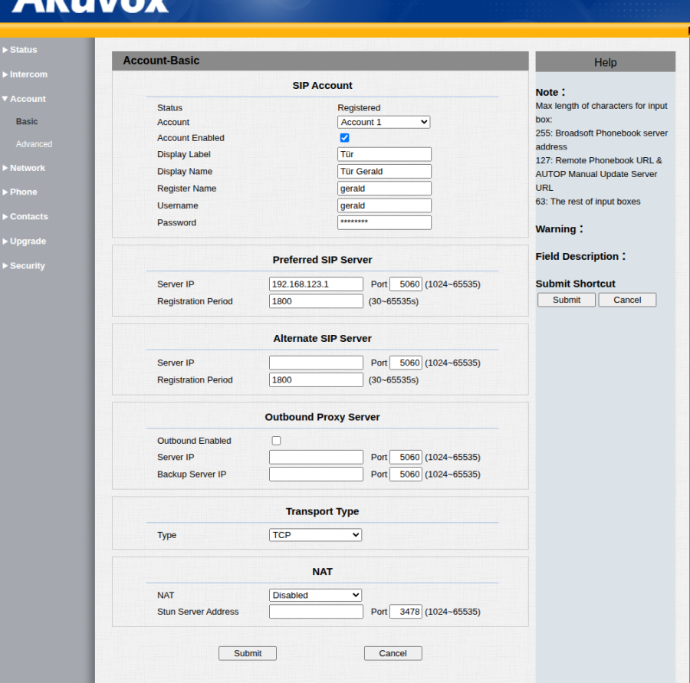Image resolution: width=690 pixels, height=683 pixels.
Task: Click the Backup Server IP field
Action: tap(316, 474)
